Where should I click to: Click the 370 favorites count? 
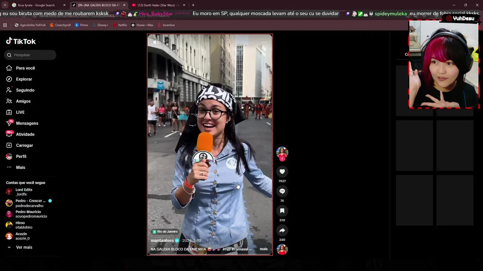(282, 220)
